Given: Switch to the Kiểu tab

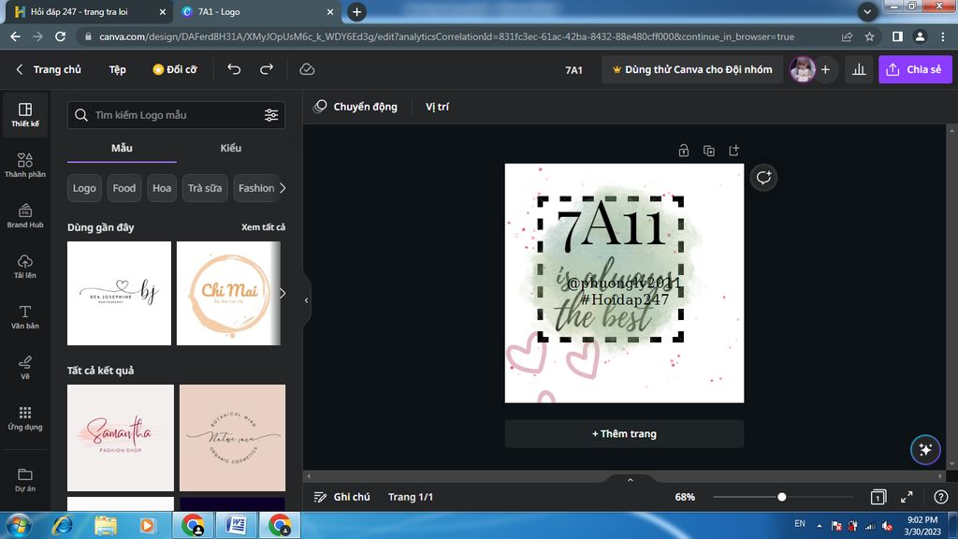Looking at the screenshot, I should pyautogui.click(x=231, y=148).
